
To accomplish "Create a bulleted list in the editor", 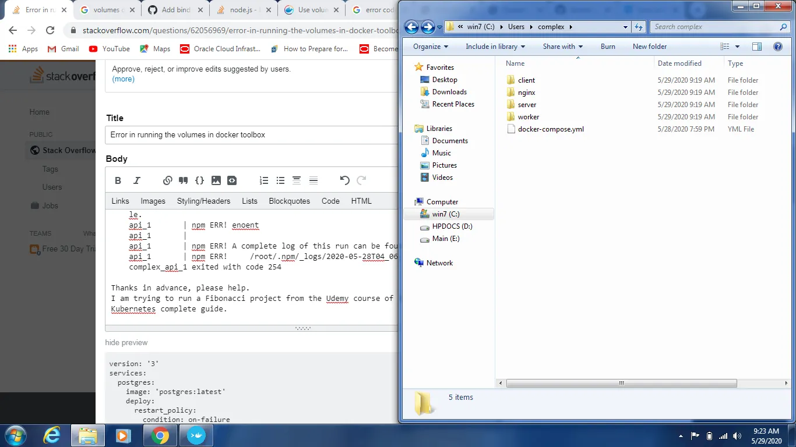I will click(x=280, y=180).
